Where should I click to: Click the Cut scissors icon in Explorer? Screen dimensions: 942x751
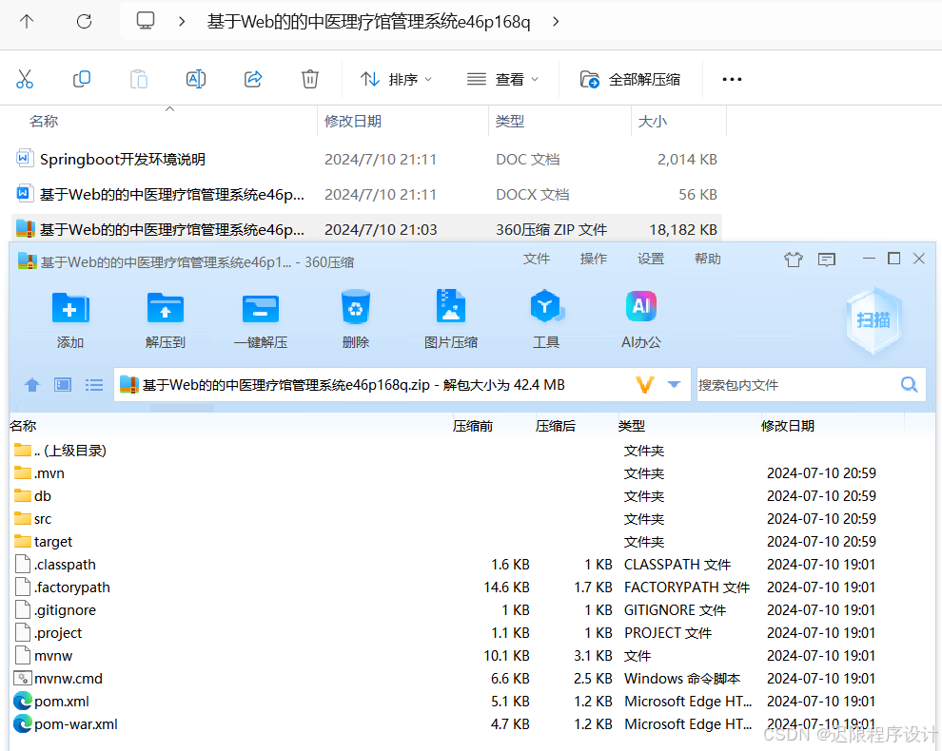[x=25, y=79]
